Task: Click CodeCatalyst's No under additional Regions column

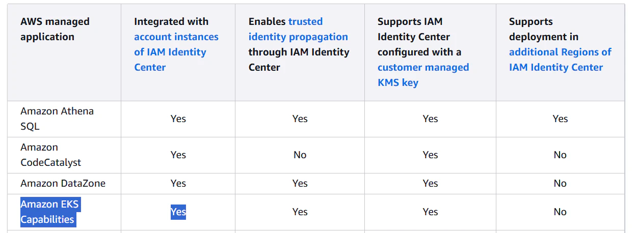Action: tap(560, 155)
